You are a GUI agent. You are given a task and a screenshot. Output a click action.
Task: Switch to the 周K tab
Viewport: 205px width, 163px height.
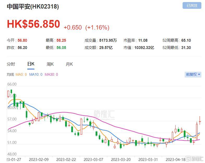pos(50,64)
